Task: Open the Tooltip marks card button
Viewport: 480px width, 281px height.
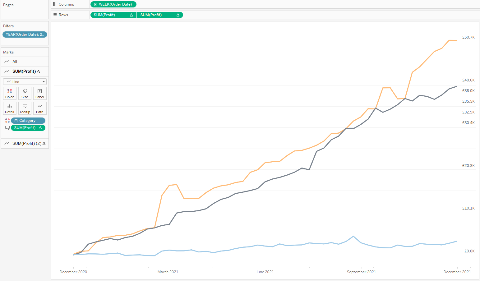Action: [25, 108]
